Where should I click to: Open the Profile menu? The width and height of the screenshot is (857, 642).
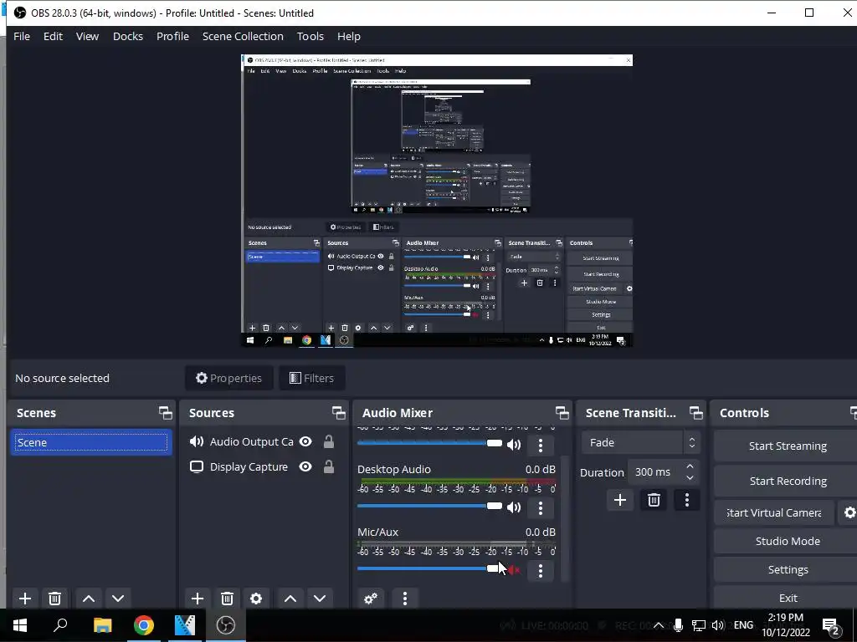coord(172,36)
